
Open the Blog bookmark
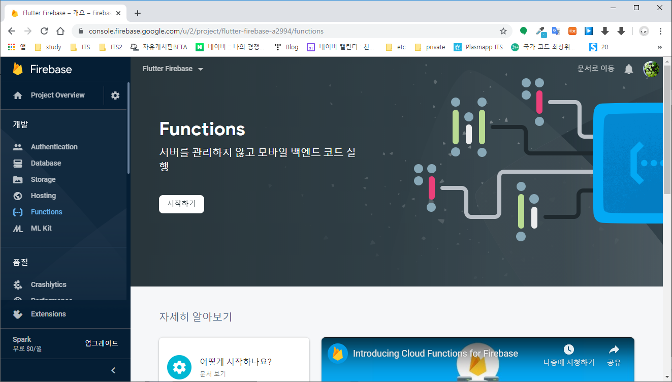pyautogui.click(x=286, y=47)
